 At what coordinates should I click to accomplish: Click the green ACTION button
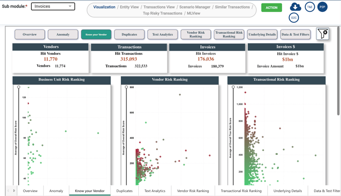click(272, 7)
